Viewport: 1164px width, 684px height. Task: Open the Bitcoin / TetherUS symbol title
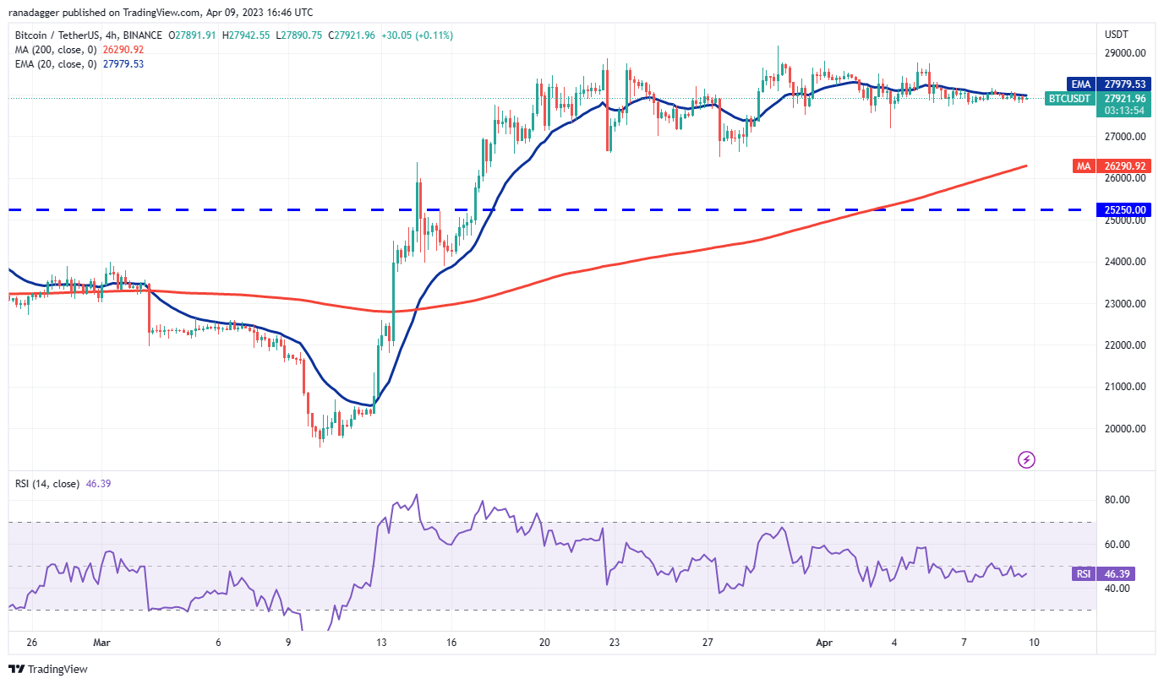(x=63, y=35)
